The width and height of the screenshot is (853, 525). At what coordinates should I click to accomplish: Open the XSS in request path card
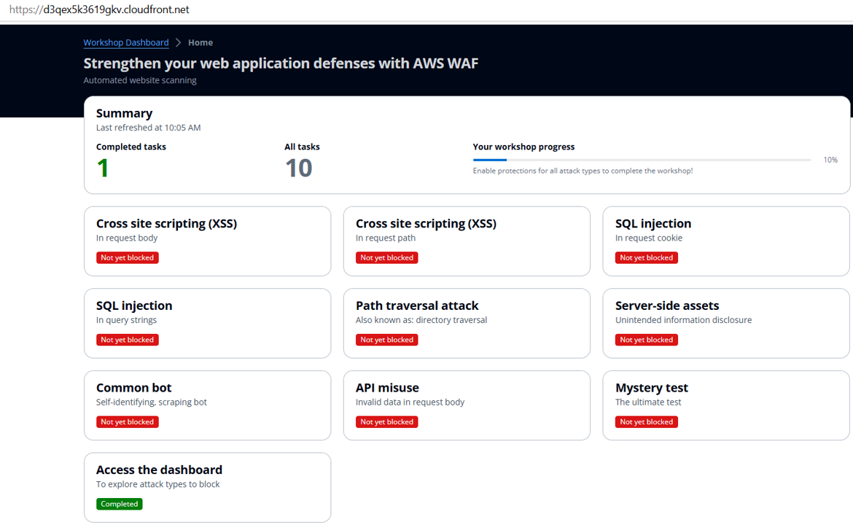(467, 241)
